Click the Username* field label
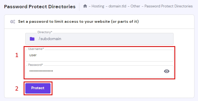This screenshot has width=198, height=101. [x=36, y=49]
